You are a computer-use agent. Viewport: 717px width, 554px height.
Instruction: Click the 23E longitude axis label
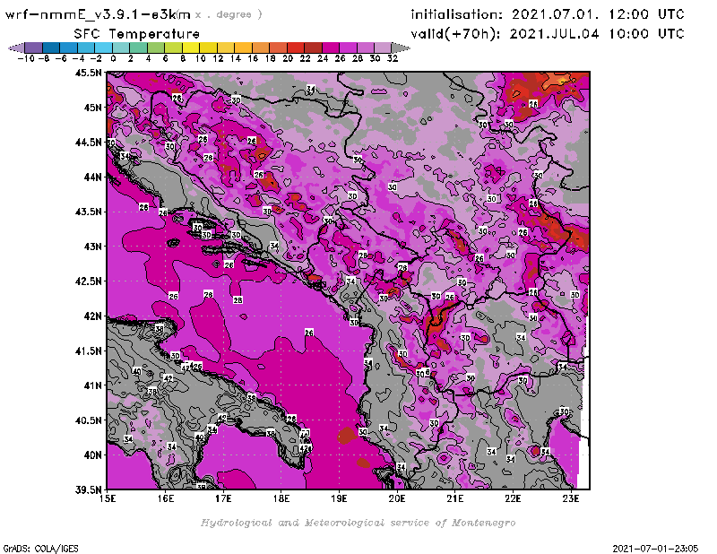click(x=571, y=498)
